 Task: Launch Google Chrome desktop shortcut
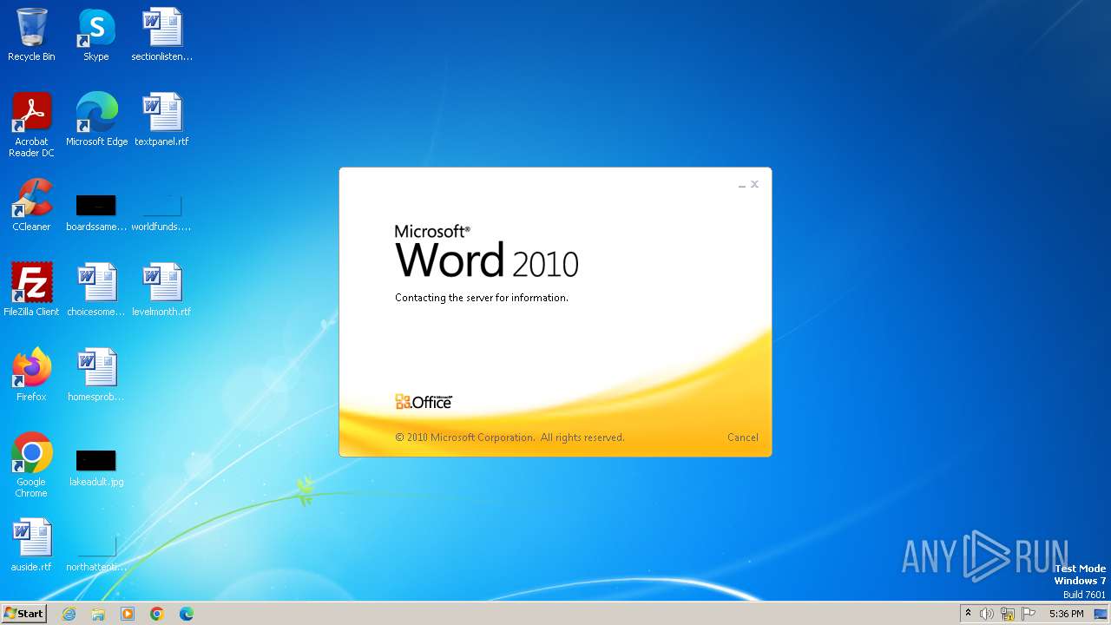point(31,465)
